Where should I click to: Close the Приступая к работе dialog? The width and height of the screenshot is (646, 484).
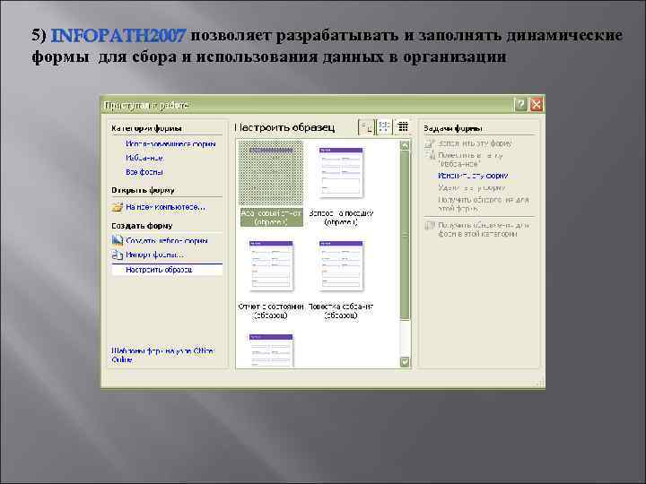[537, 105]
